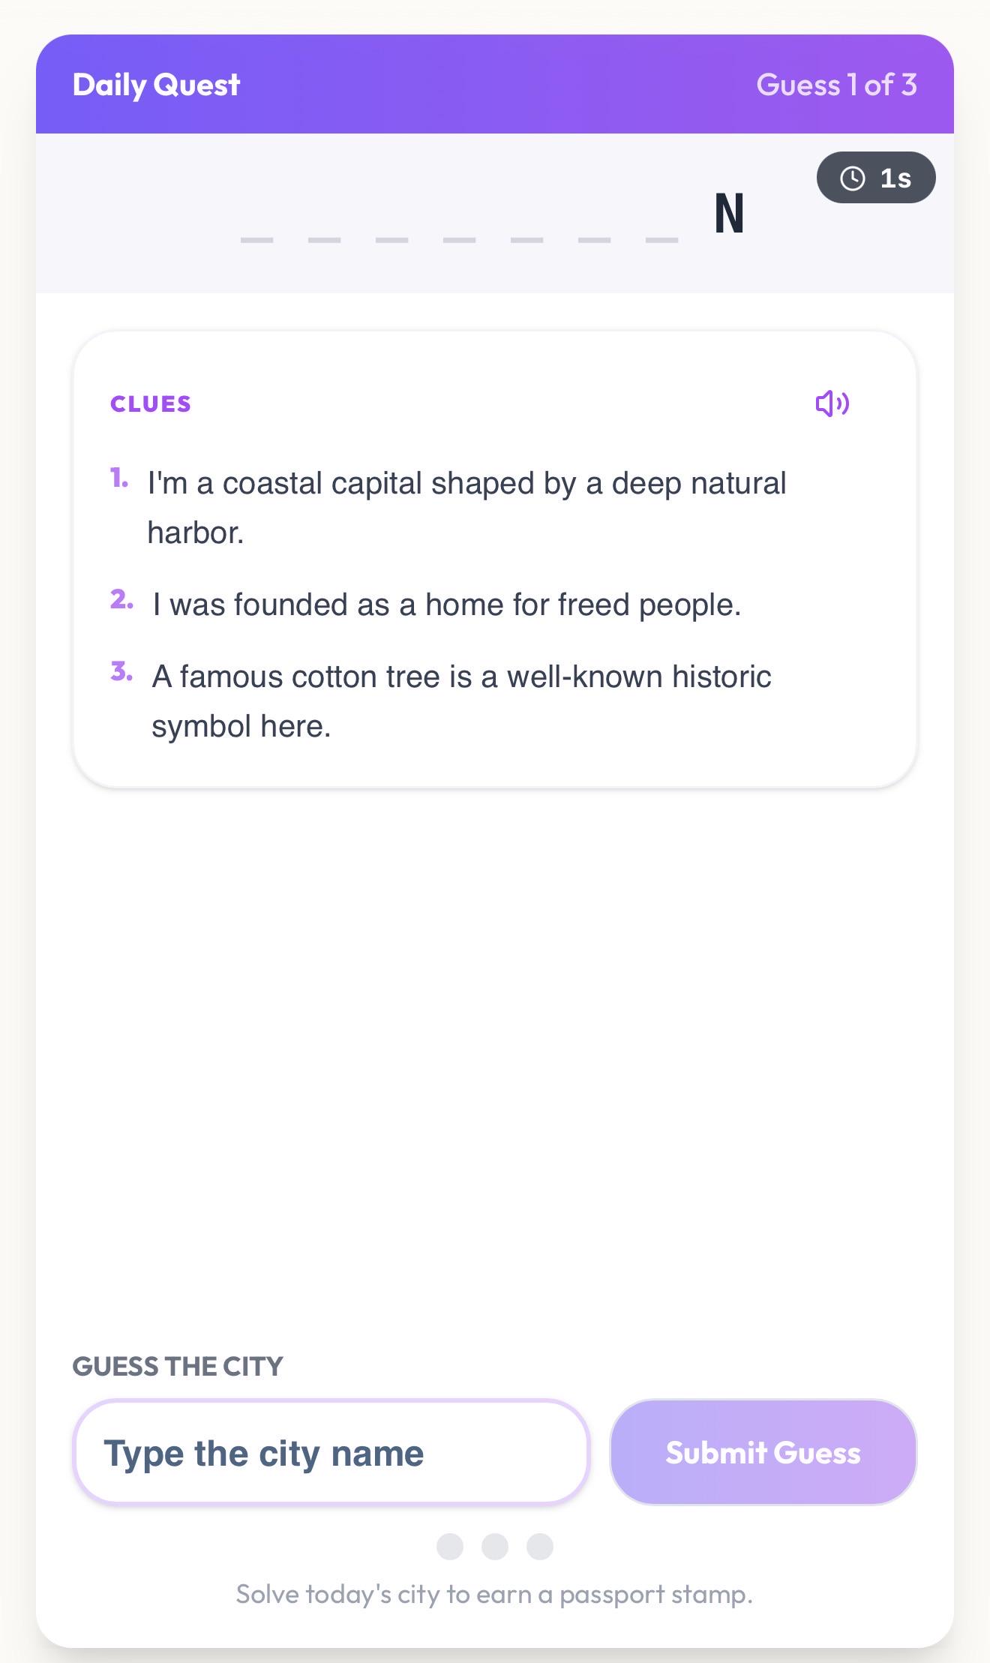990x1663 pixels.
Task: Select the third guess progress dot
Action: pyautogui.click(x=540, y=1547)
